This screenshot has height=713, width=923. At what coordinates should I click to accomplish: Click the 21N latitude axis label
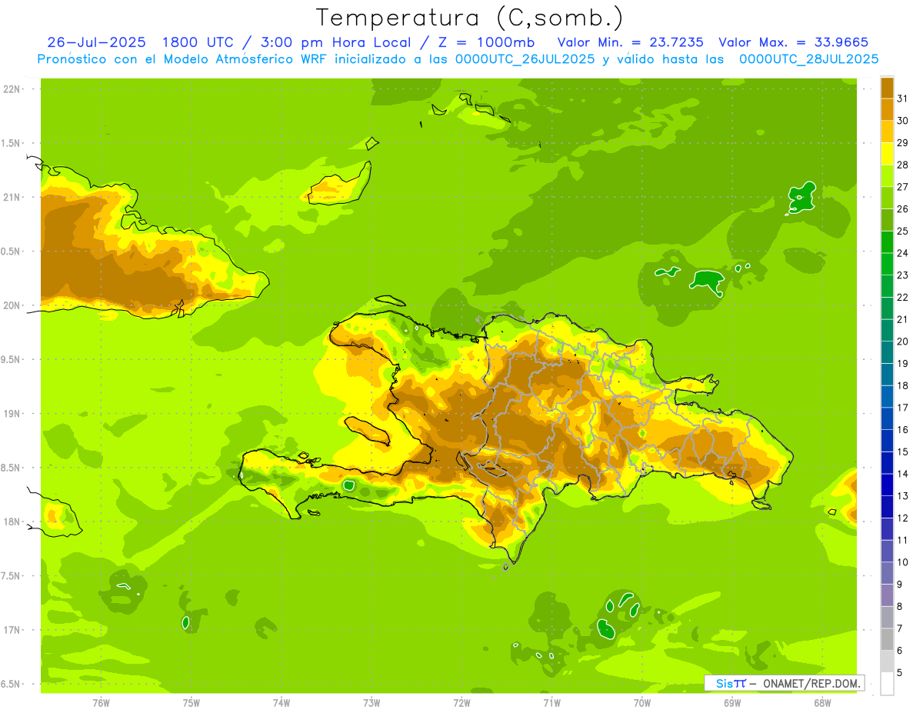12,197
